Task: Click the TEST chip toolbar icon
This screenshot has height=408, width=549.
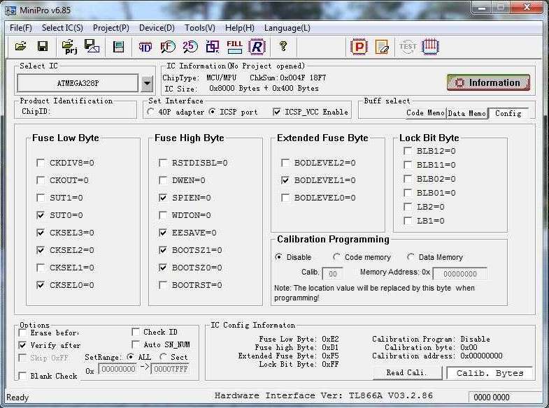Action: pyautogui.click(x=407, y=47)
